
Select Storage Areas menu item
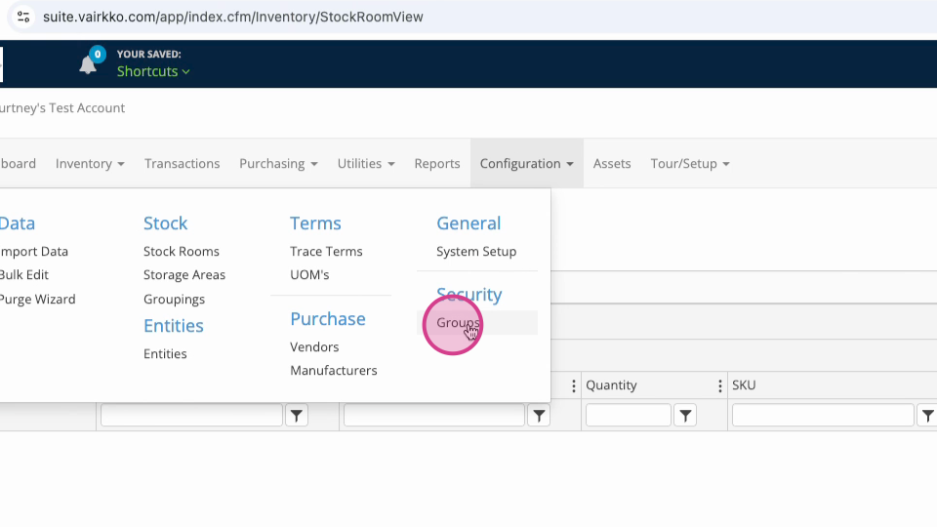point(184,275)
